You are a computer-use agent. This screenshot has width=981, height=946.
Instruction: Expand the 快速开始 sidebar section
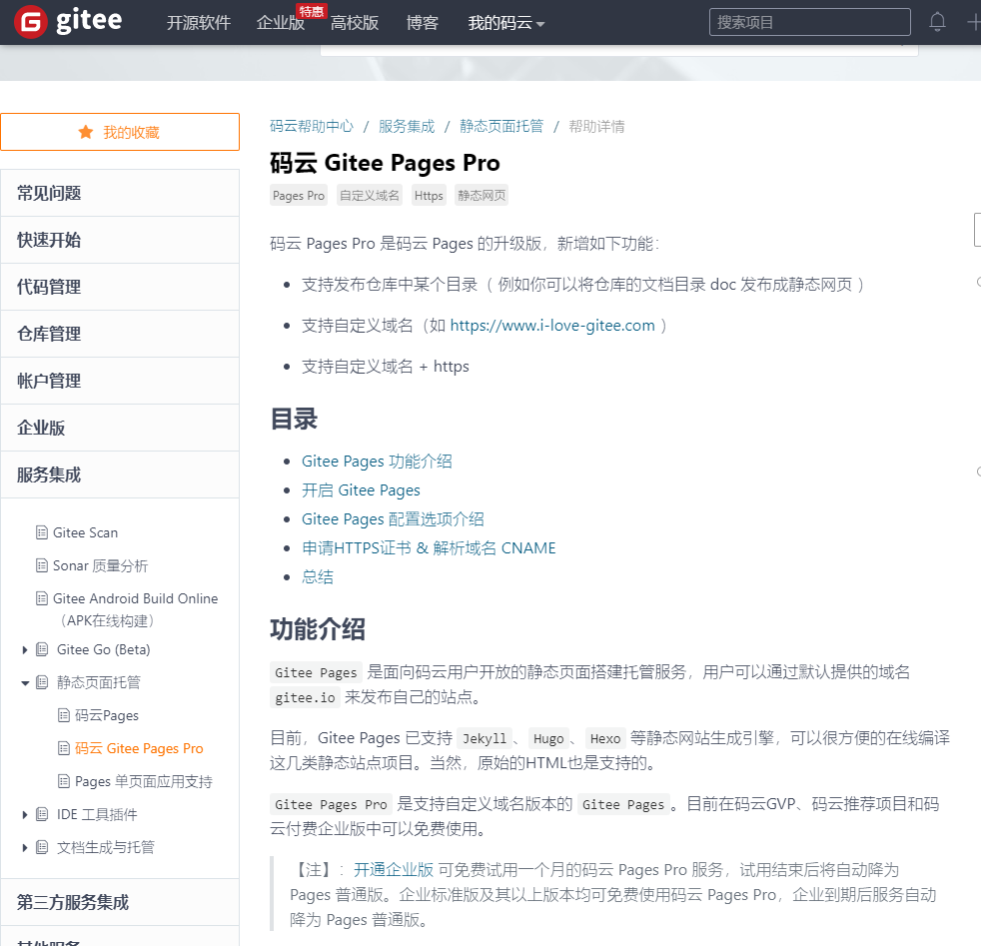[120, 240]
